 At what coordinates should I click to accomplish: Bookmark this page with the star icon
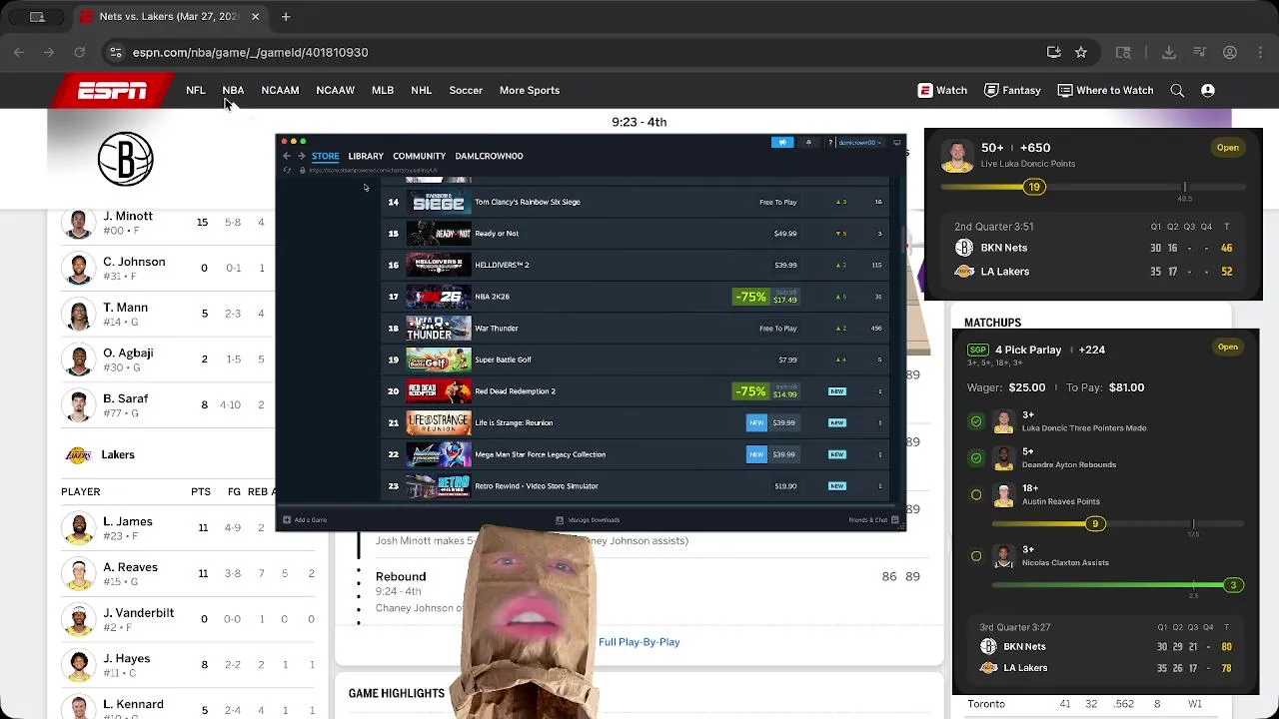(x=1081, y=52)
